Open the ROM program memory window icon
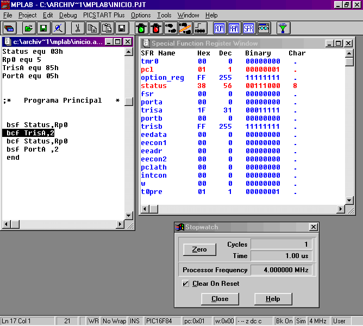This screenshot has height=326, width=363. click(220, 28)
